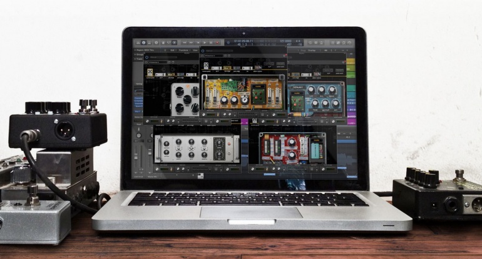Click the LCD display mode icon
The width and height of the screenshot is (482, 259).
tap(228, 42)
